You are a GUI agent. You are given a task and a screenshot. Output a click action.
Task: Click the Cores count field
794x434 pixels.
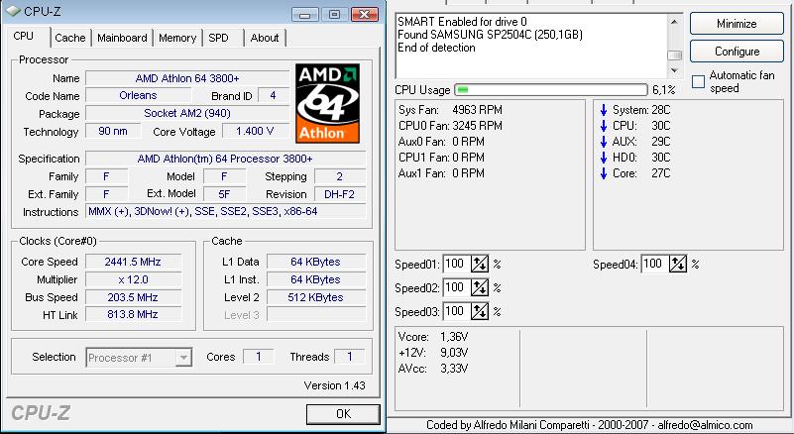(259, 357)
